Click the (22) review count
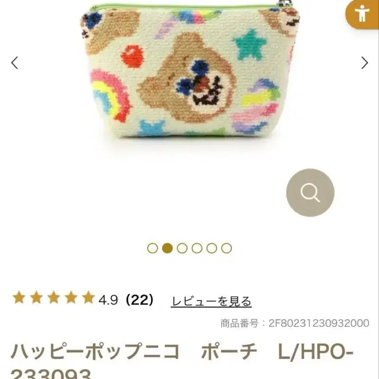 click(x=139, y=300)
